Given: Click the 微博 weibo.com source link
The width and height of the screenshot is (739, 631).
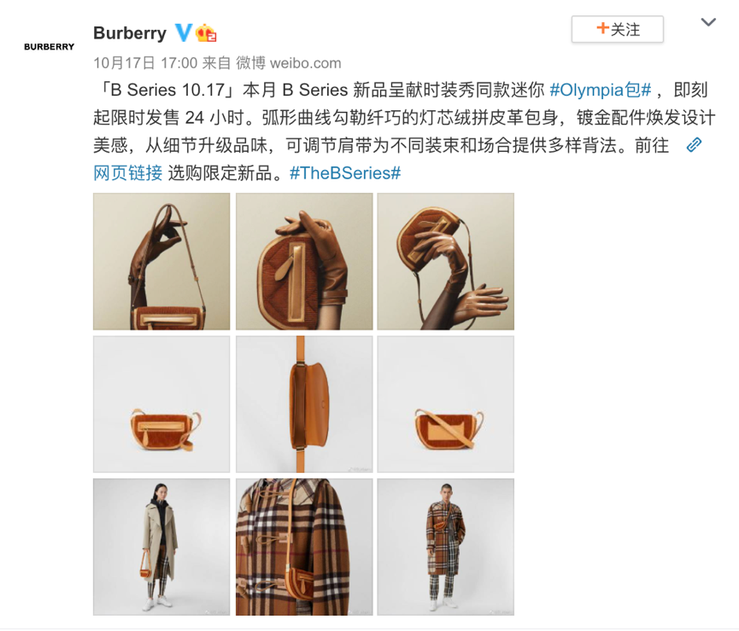Looking at the screenshot, I should pyautogui.click(x=289, y=62).
